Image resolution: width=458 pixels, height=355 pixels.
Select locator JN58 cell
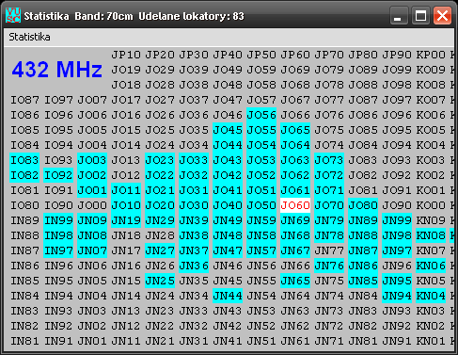tap(261, 235)
